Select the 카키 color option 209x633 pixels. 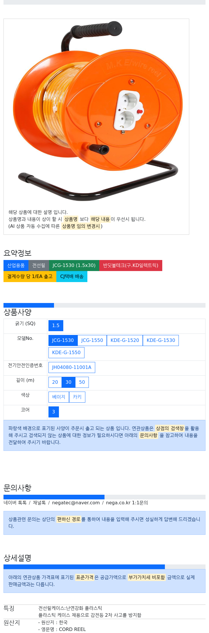pos(77,397)
